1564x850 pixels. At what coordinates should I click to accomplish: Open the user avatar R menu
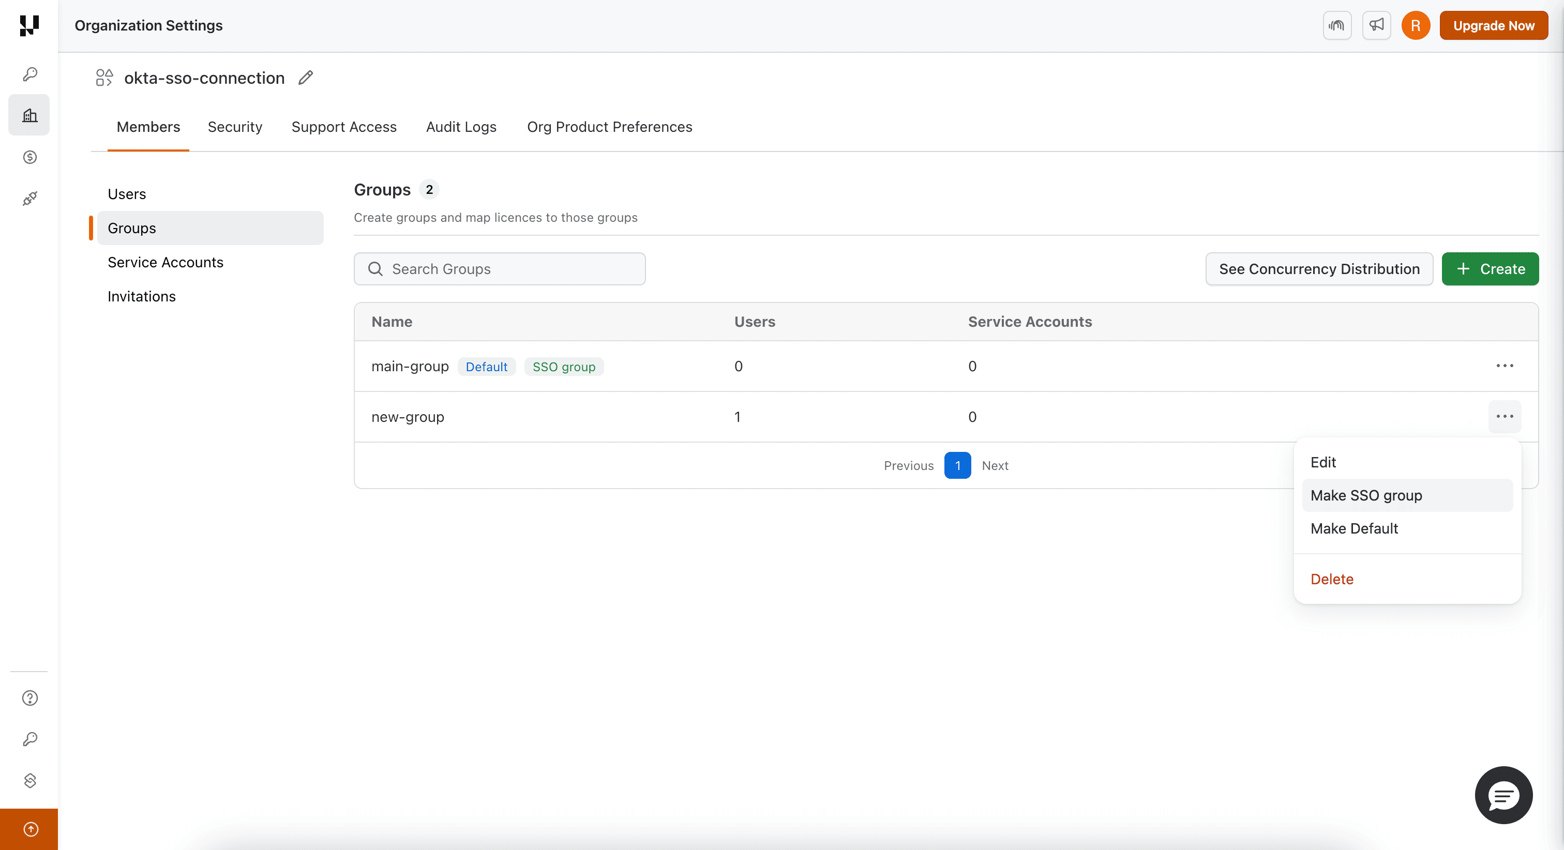coord(1416,25)
